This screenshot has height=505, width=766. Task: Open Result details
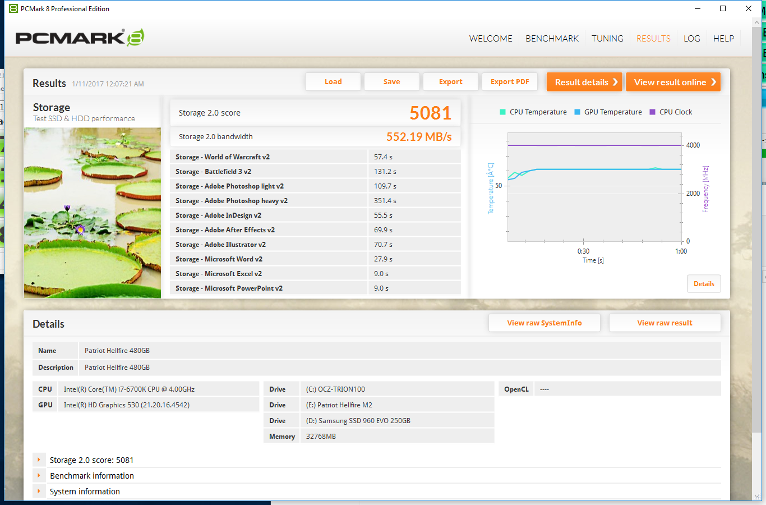pyautogui.click(x=585, y=82)
